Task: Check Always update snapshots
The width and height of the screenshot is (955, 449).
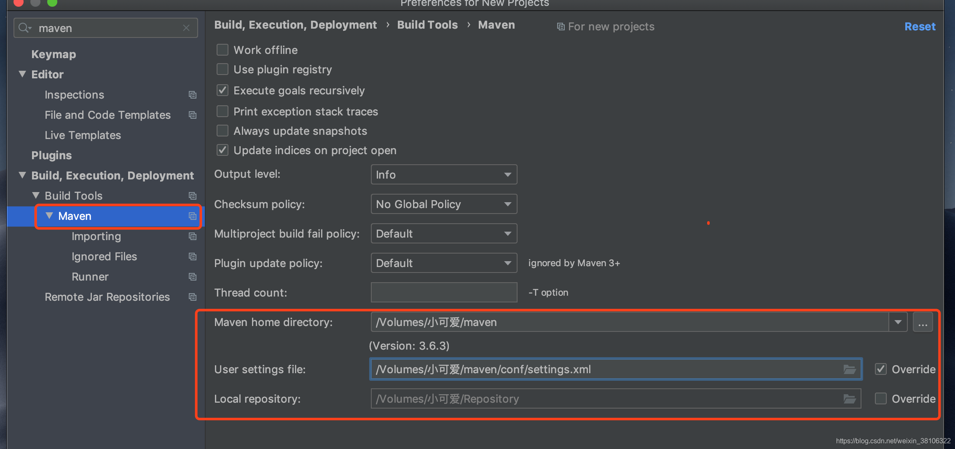Action: [x=223, y=131]
